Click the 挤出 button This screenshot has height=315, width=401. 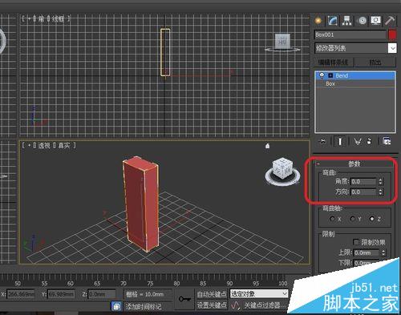[x=375, y=63]
